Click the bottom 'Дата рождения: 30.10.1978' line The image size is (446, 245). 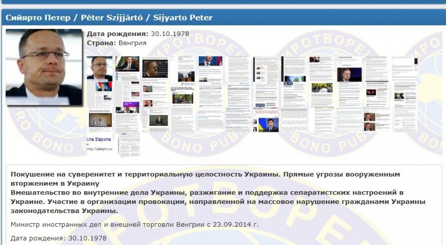coord(58,238)
